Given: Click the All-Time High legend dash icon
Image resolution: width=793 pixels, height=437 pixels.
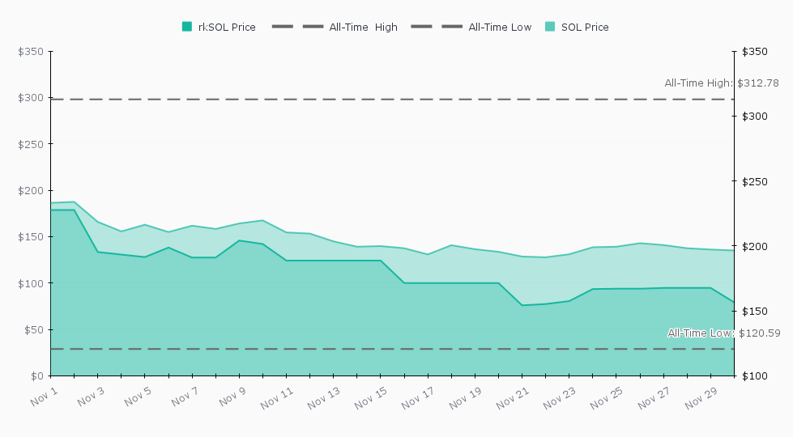Looking at the screenshot, I should (x=296, y=27).
